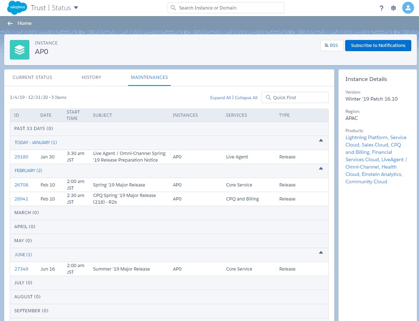This screenshot has height=321, width=419.
Task: Click the back arrow beside Home
Action: 10,23
